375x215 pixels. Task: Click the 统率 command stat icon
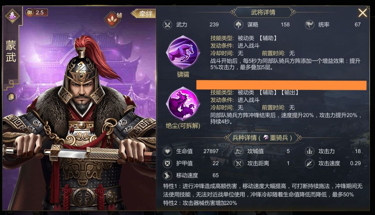[x=309, y=25]
